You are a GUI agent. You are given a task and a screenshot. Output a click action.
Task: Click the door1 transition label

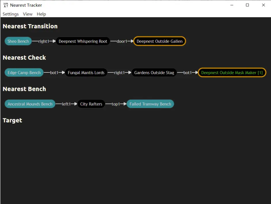point(122,41)
